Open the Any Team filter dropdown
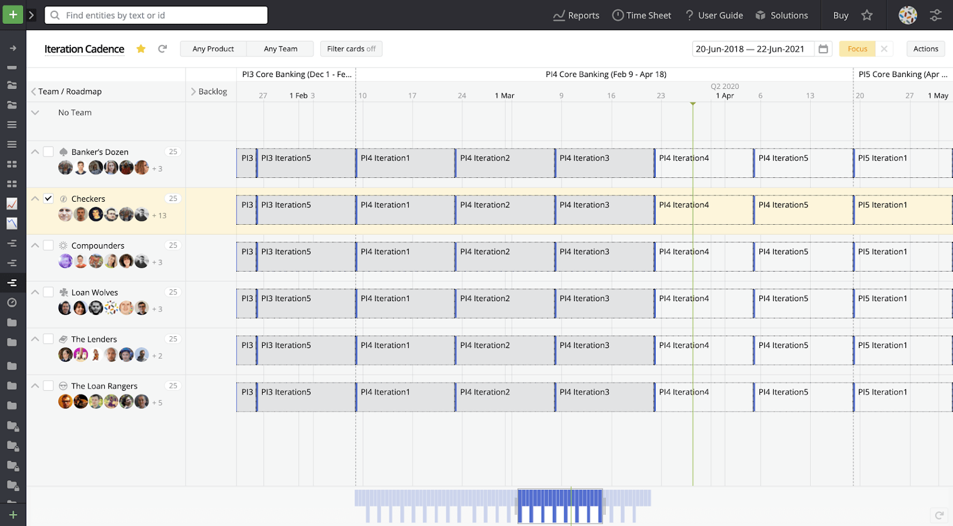 (280, 49)
